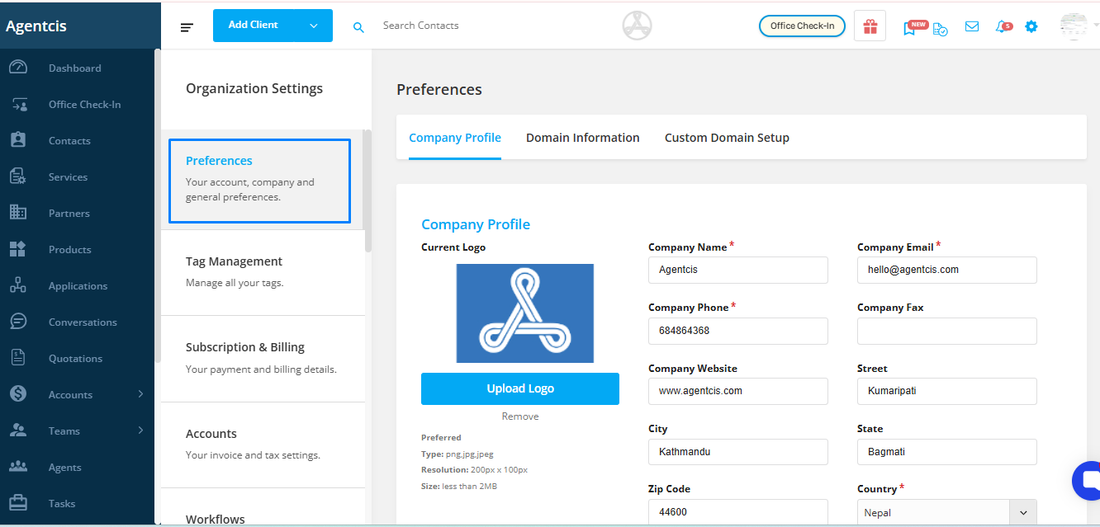Open the Agents group icon
1100x527 pixels.
coord(18,467)
